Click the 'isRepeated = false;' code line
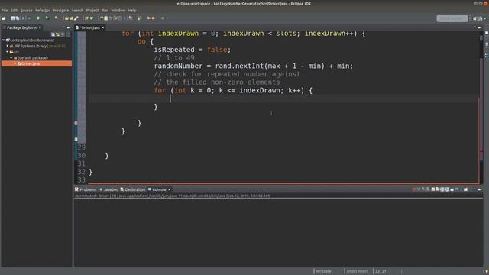 click(x=192, y=50)
